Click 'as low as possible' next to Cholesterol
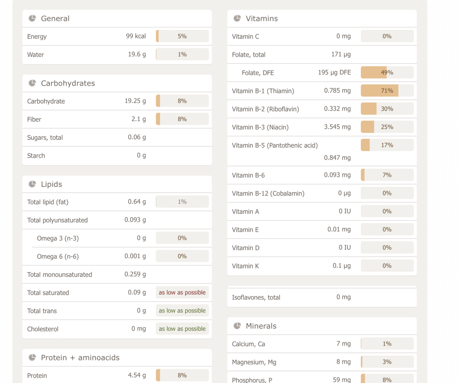This screenshot has height=383, width=460. [182, 328]
